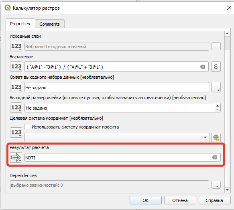Click scrollbar down arrow in dialog
Image resolution: width=234 pixels, height=210 pixels.
click(227, 190)
